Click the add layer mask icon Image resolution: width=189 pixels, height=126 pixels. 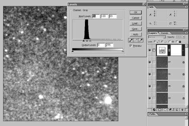[160, 110]
